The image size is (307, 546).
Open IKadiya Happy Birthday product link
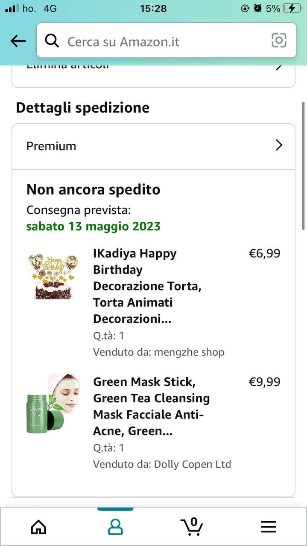147,286
